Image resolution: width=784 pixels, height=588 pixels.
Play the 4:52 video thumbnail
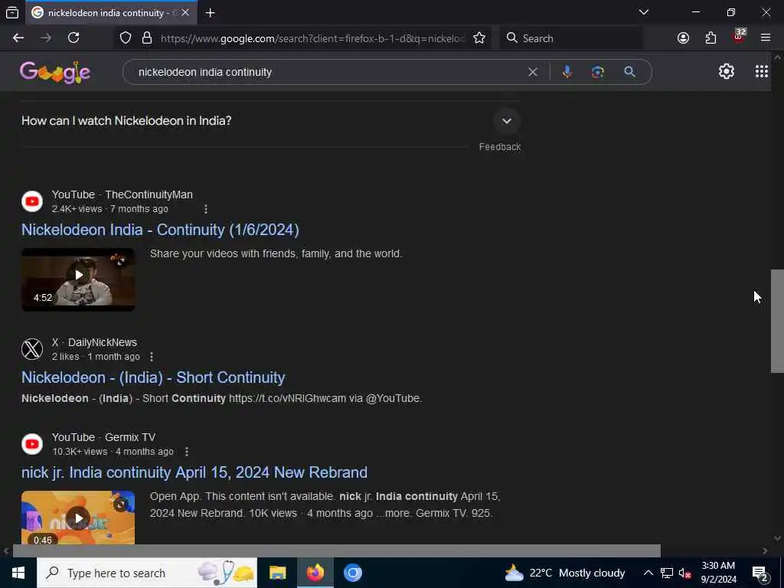click(x=78, y=279)
